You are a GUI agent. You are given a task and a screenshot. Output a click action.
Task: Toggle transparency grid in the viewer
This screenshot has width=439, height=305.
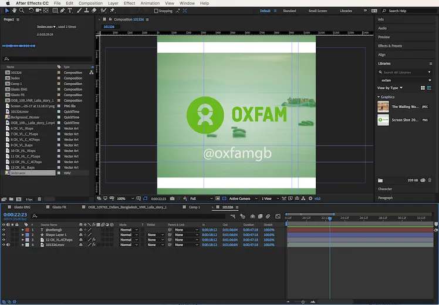point(224,199)
